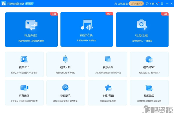Image resolution: width=174 pixels, height=115 pixels.
Task: Click the app logo in title bar
Action: [x=4, y=3]
